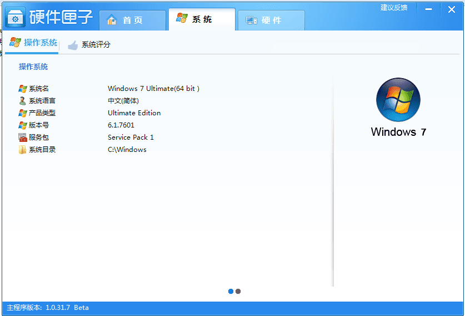Select the 系统 tab
Image resolution: width=465 pixels, height=316 pixels.
coord(201,19)
